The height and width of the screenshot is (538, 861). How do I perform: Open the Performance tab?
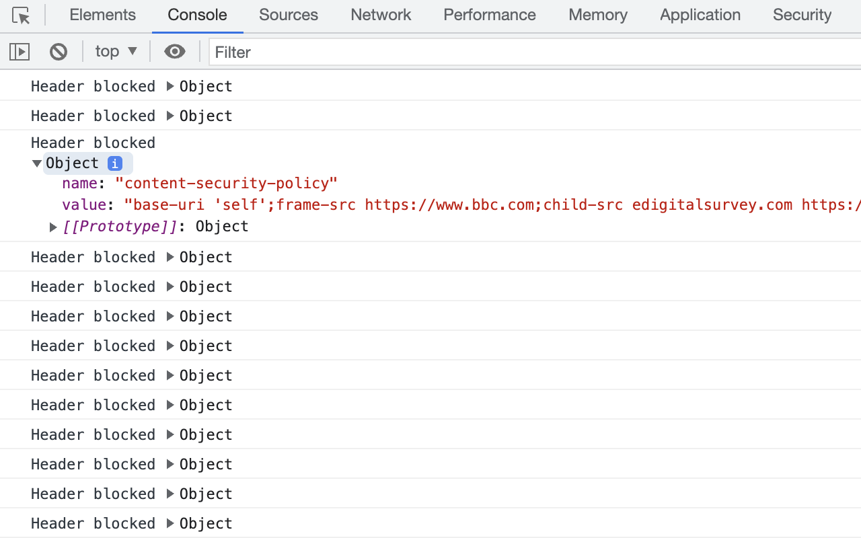pyautogui.click(x=489, y=15)
